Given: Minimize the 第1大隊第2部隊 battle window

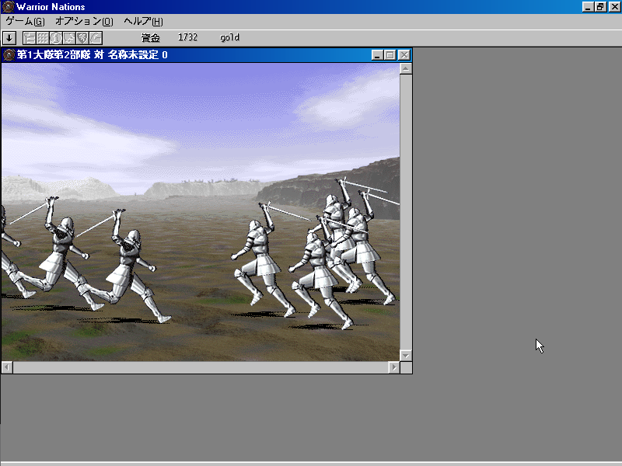Looking at the screenshot, I should coord(377,55).
